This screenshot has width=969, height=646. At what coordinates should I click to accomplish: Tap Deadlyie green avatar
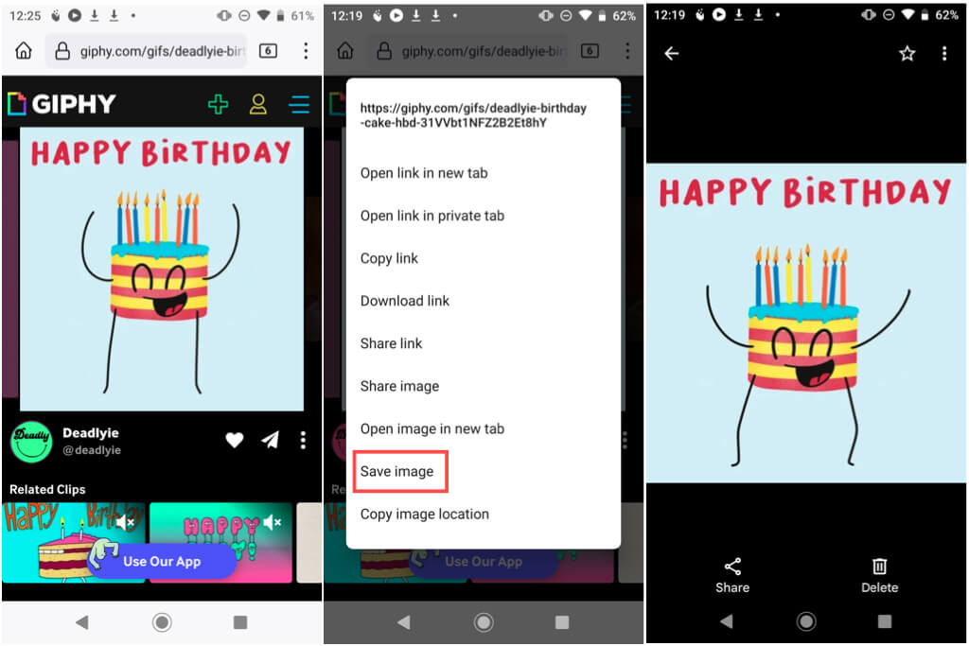click(x=31, y=441)
